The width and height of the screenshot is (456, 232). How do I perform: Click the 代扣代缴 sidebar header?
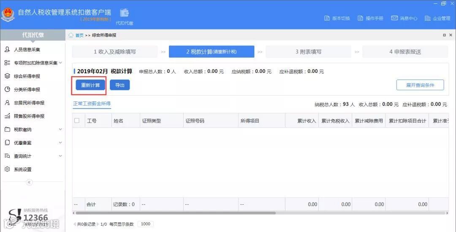pos(33,35)
